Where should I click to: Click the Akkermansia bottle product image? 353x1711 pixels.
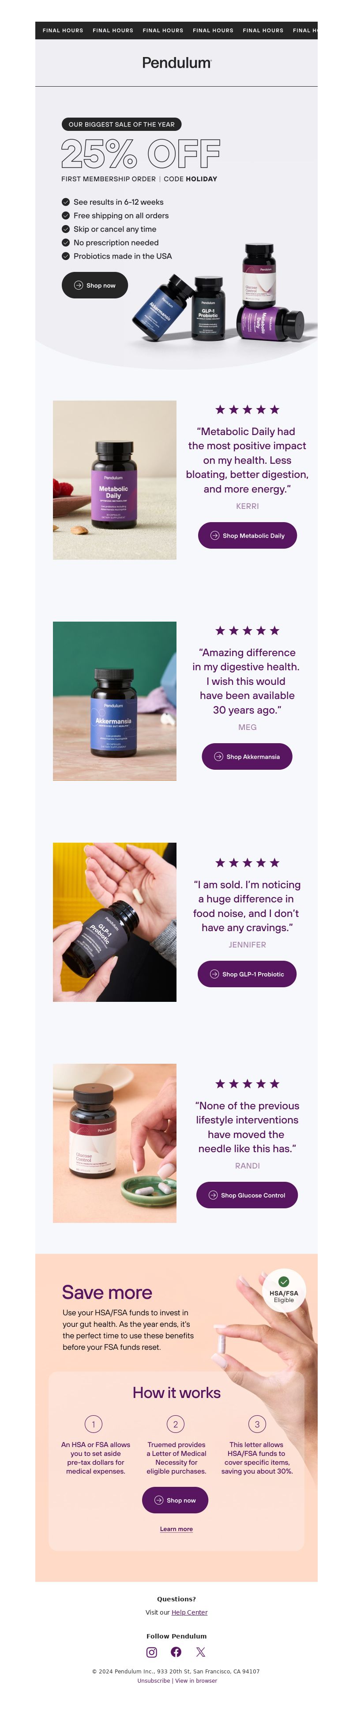(115, 701)
